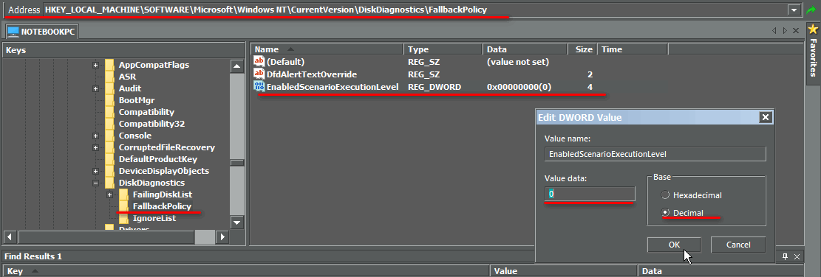Image resolution: width=821 pixels, height=277 pixels.
Task: Pin the Find Results panel
Action: [785, 256]
